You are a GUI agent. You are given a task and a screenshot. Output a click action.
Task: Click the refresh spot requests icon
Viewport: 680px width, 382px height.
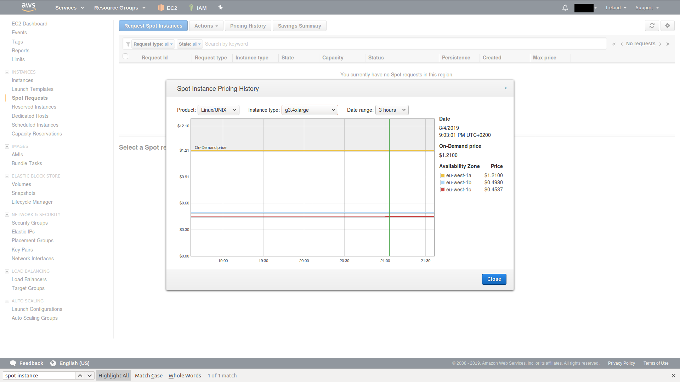[x=652, y=25]
